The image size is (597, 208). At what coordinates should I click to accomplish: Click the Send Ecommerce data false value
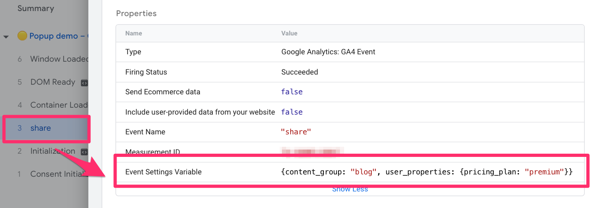coord(292,92)
